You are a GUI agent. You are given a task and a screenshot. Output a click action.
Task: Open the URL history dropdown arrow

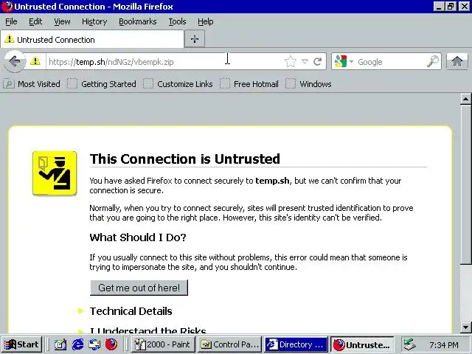click(x=305, y=62)
